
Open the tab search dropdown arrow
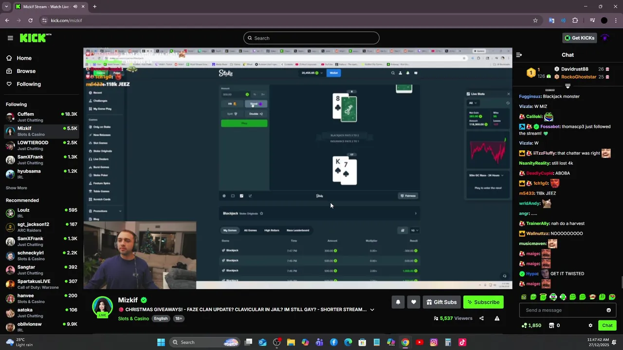tap(6, 6)
